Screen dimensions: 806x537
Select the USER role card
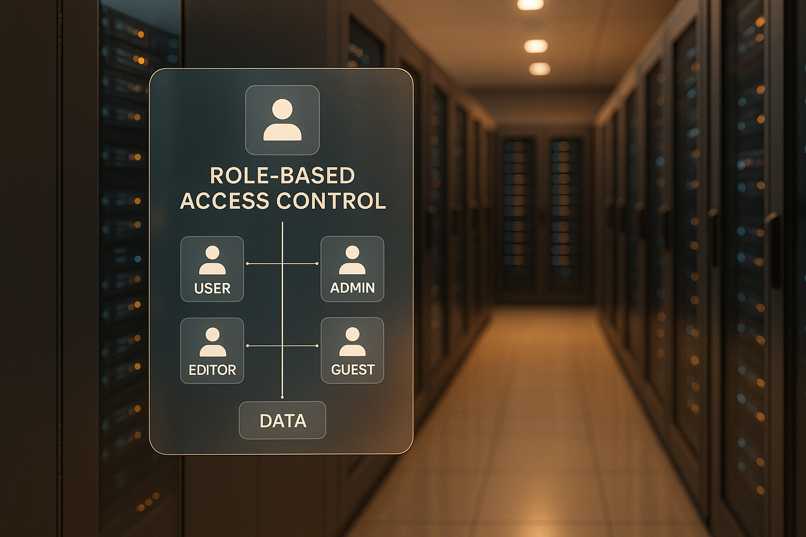click(212, 269)
